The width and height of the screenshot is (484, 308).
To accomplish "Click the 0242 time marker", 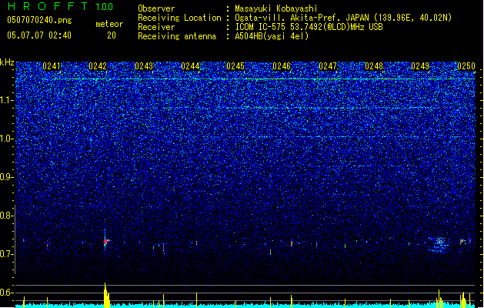I will 98,66.
